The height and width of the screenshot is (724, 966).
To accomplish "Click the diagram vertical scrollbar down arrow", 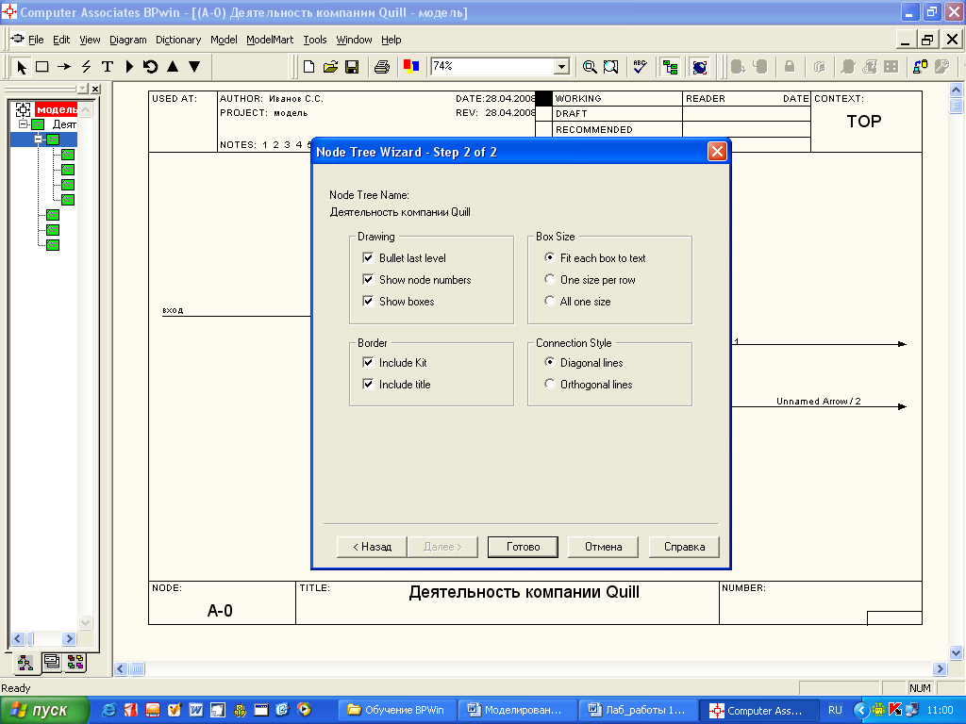I will coord(956,653).
